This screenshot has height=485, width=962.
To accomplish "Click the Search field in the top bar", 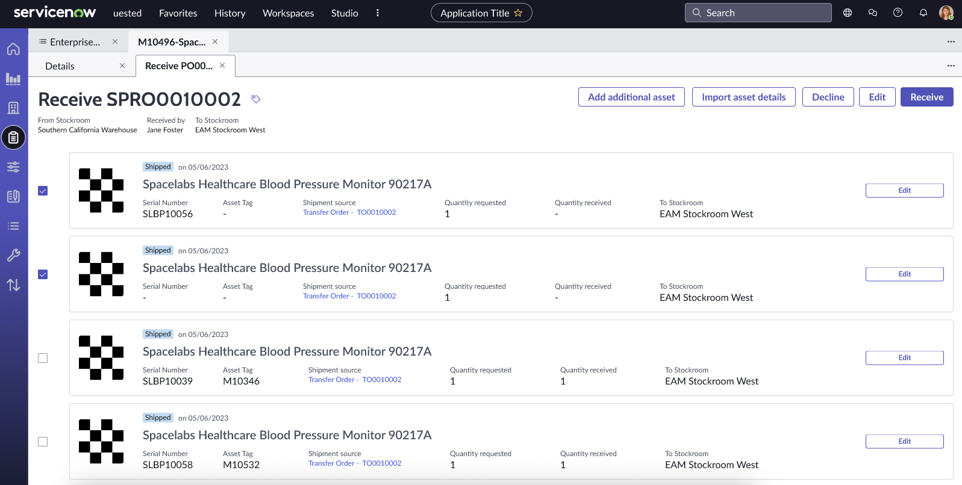I will 758,13.
